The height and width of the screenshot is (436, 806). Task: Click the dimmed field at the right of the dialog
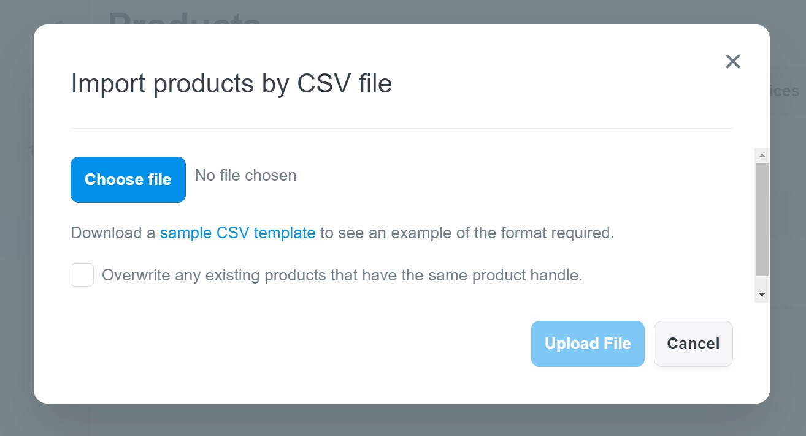coord(778,217)
